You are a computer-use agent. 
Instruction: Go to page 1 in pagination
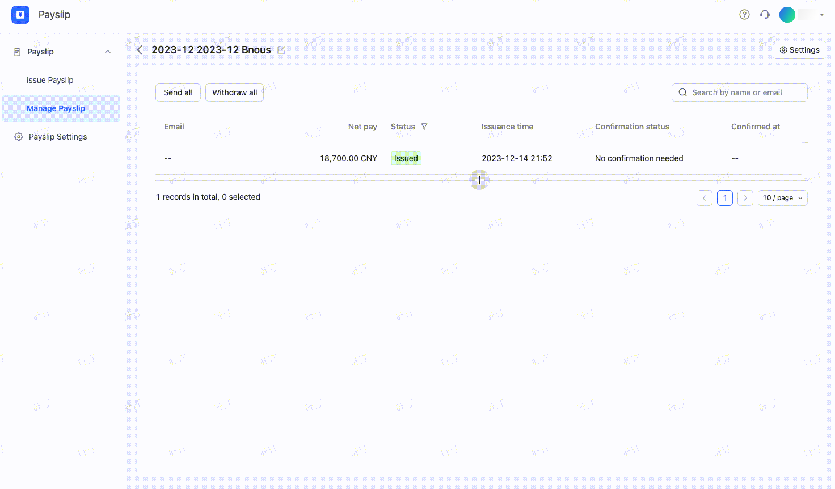tap(725, 198)
